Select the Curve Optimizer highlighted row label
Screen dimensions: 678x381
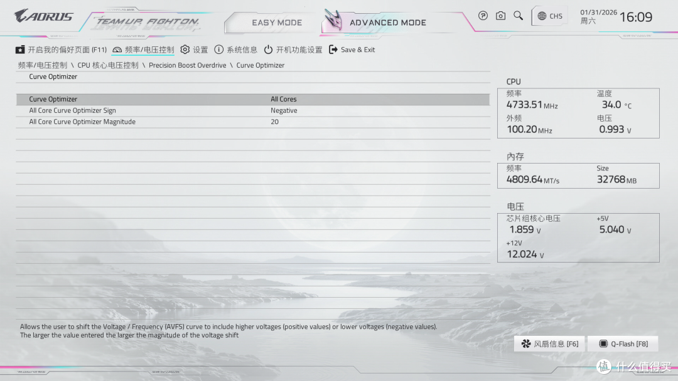click(x=53, y=99)
